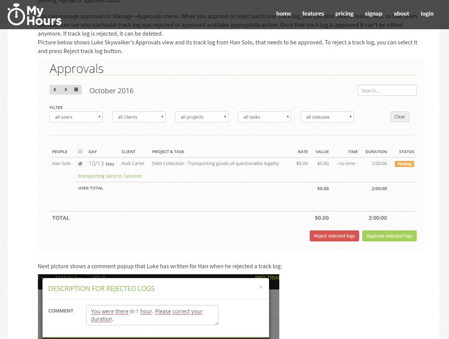Open the calendar date picker icon

[x=76, y=90]
